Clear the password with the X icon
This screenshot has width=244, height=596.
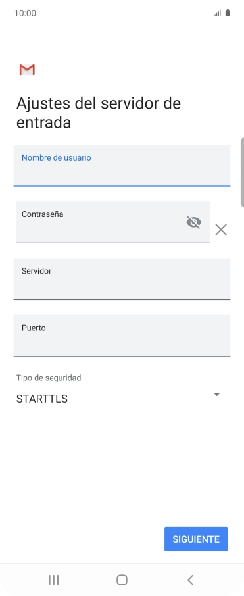click(x=221, y=230)
